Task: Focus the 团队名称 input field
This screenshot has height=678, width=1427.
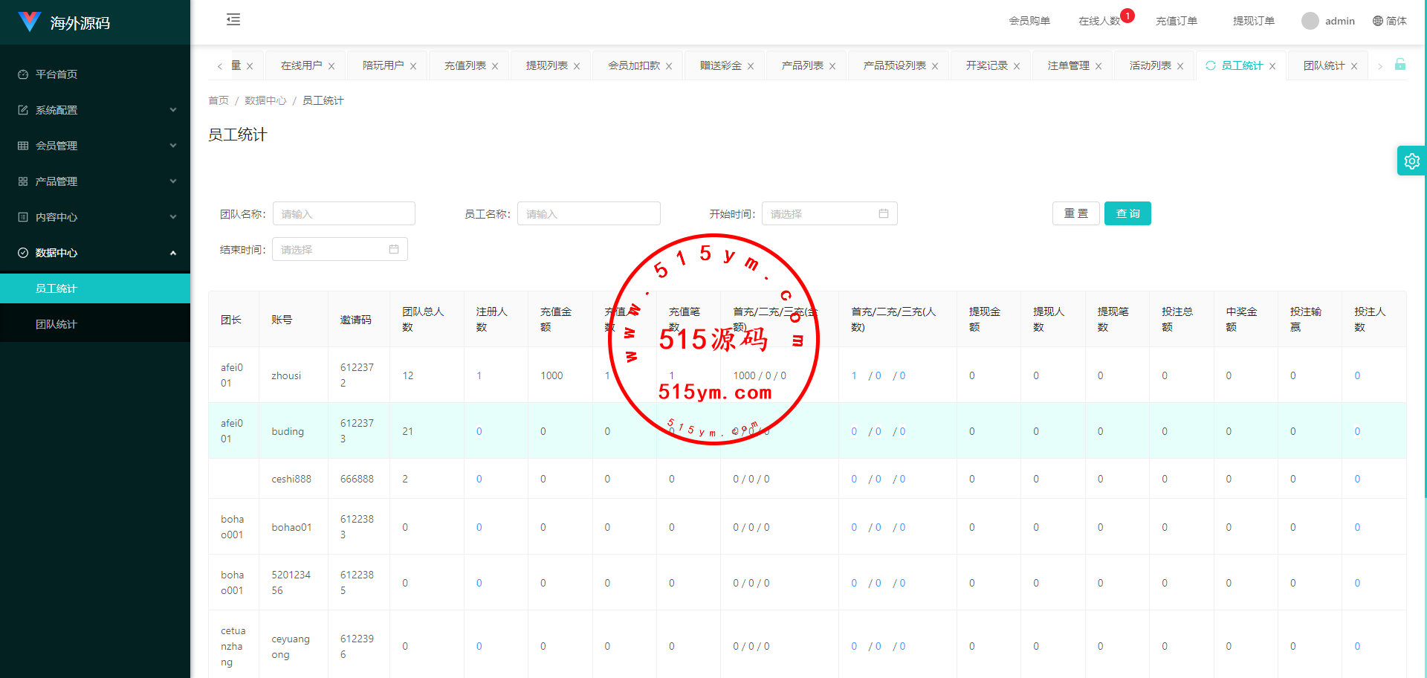Action: 343,214
